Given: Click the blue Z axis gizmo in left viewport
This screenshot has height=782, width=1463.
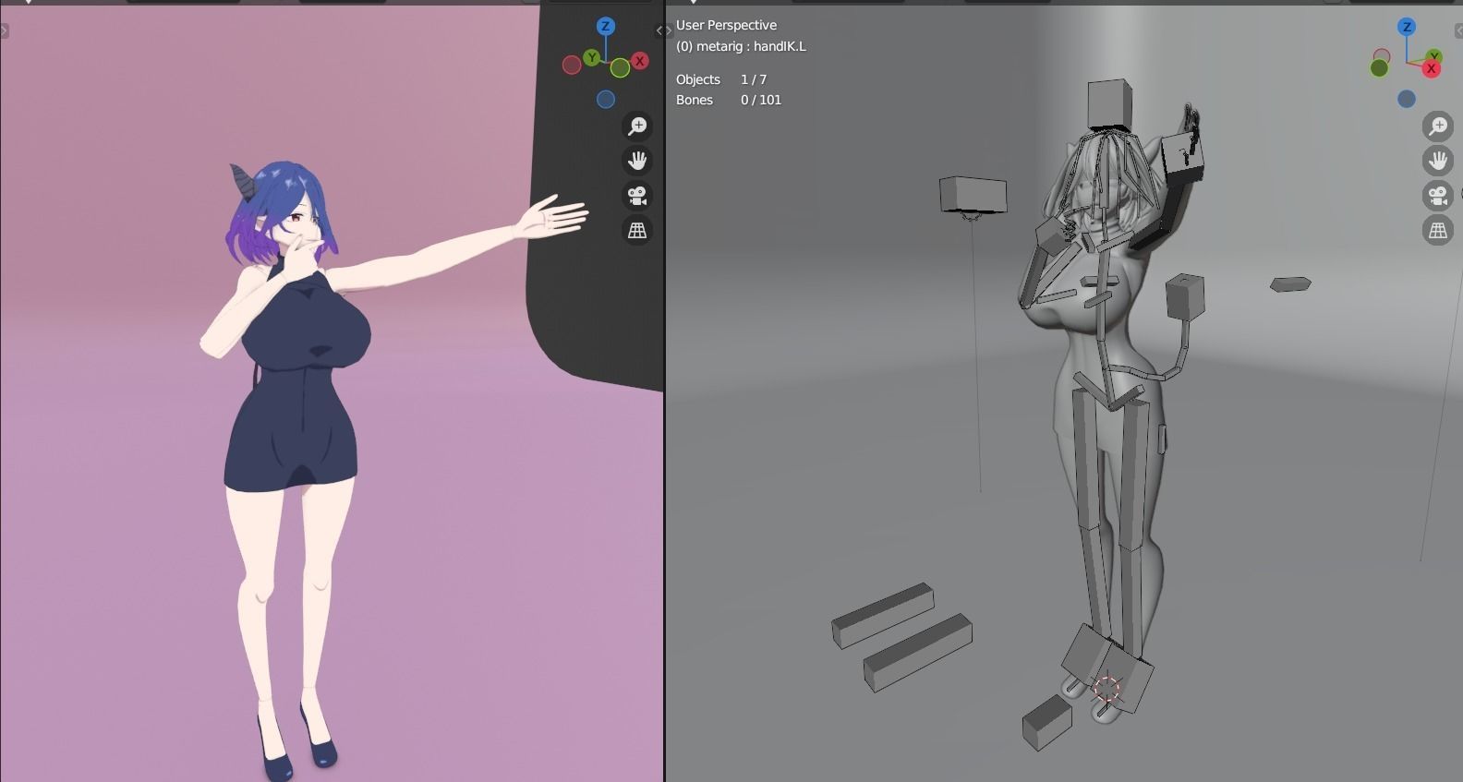Looking at the screenshot, I should coord(606,26).
